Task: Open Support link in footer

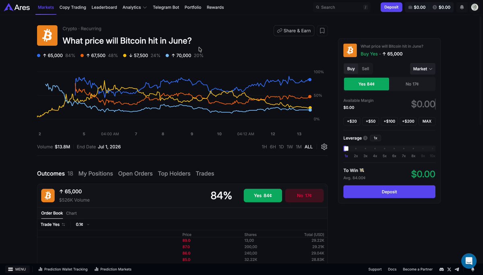Action: click(x=375, y=269)
